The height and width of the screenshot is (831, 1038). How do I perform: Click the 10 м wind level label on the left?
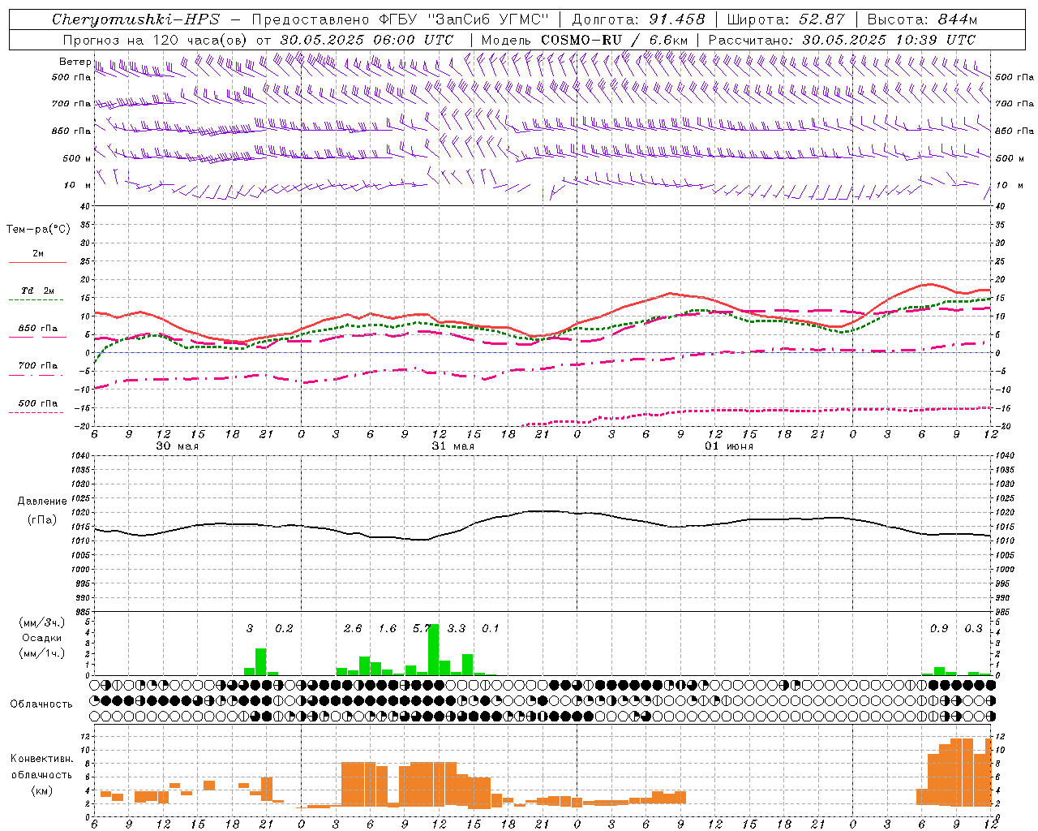pyautogui.click(x=77, y=185)
